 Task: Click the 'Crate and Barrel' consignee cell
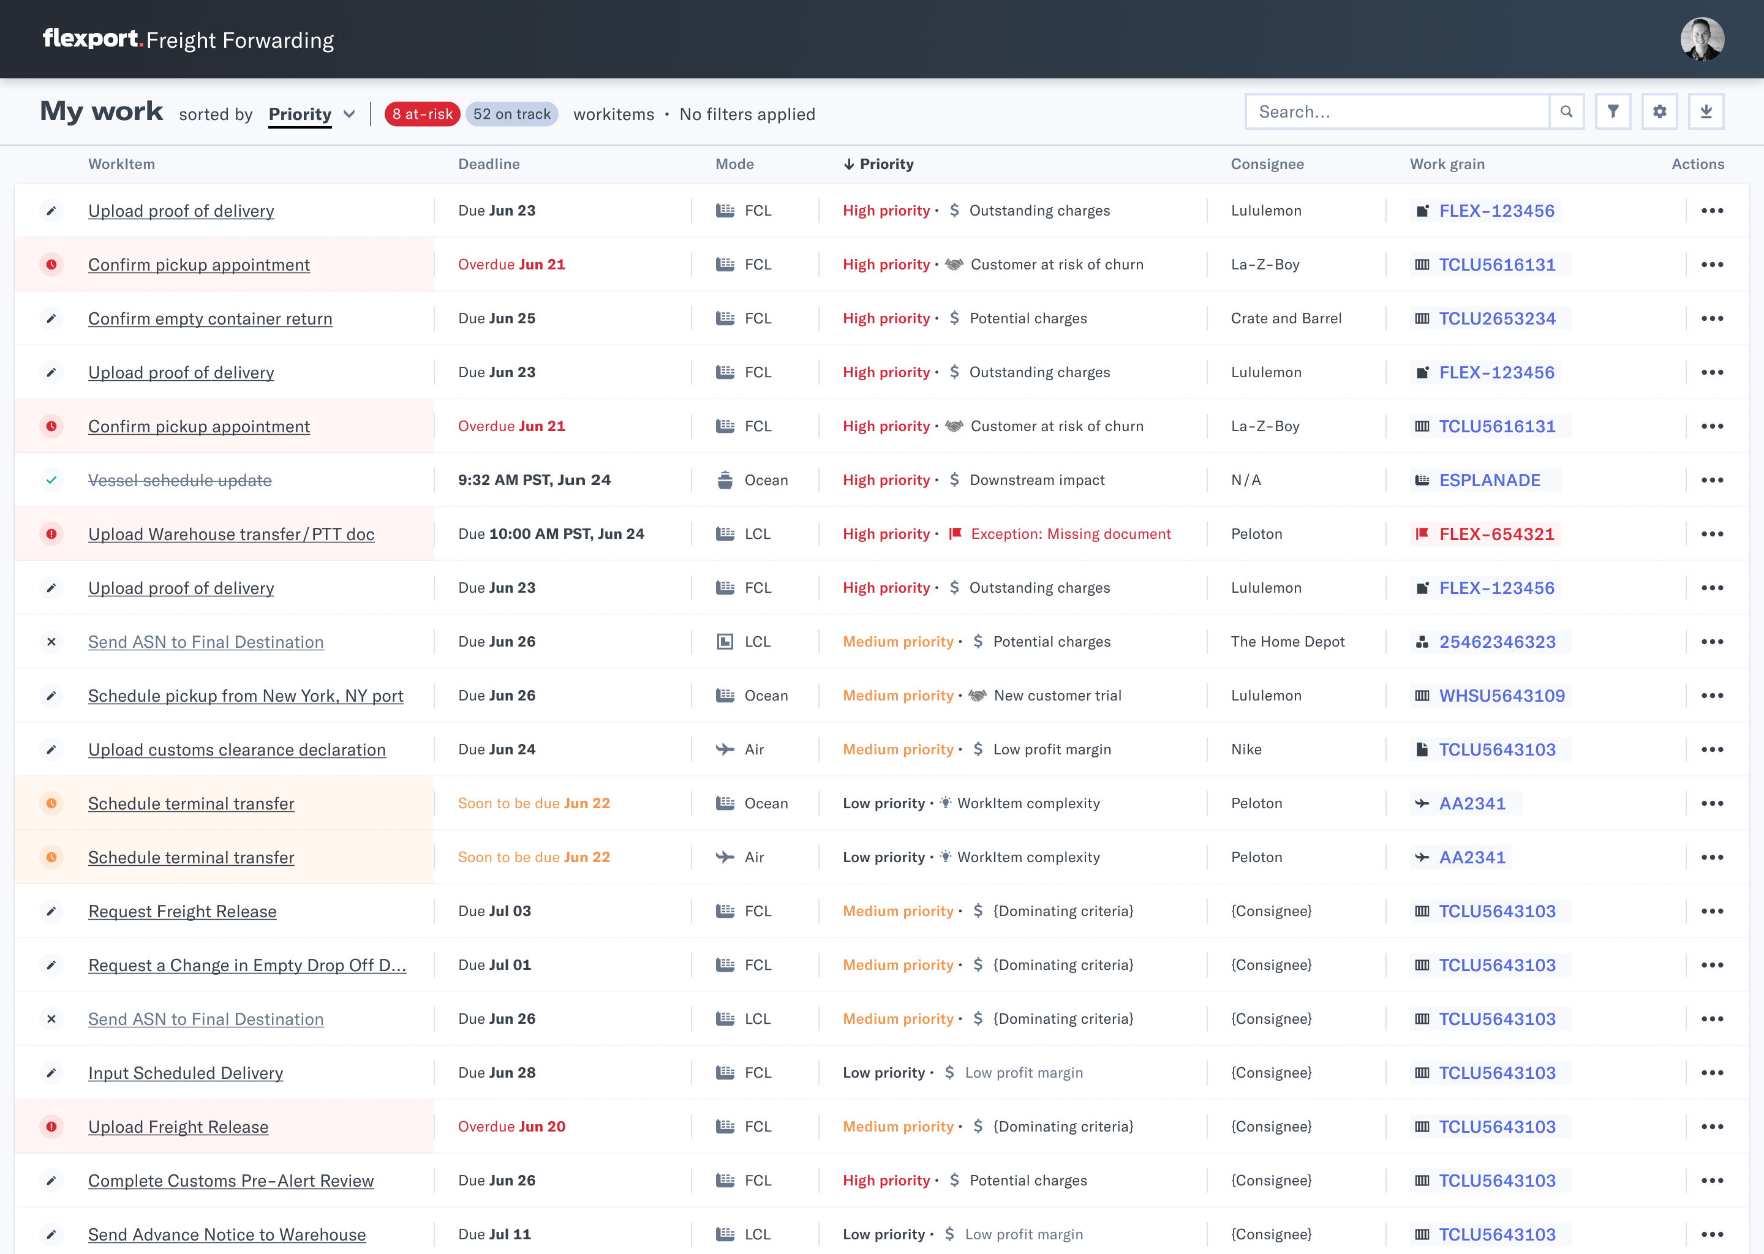click(1286, 319)
